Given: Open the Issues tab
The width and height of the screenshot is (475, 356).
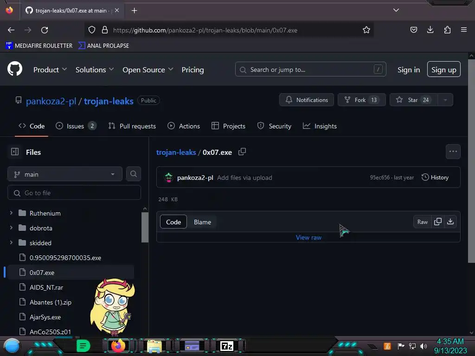Looking at the screenshot, I should coord(76,126).
